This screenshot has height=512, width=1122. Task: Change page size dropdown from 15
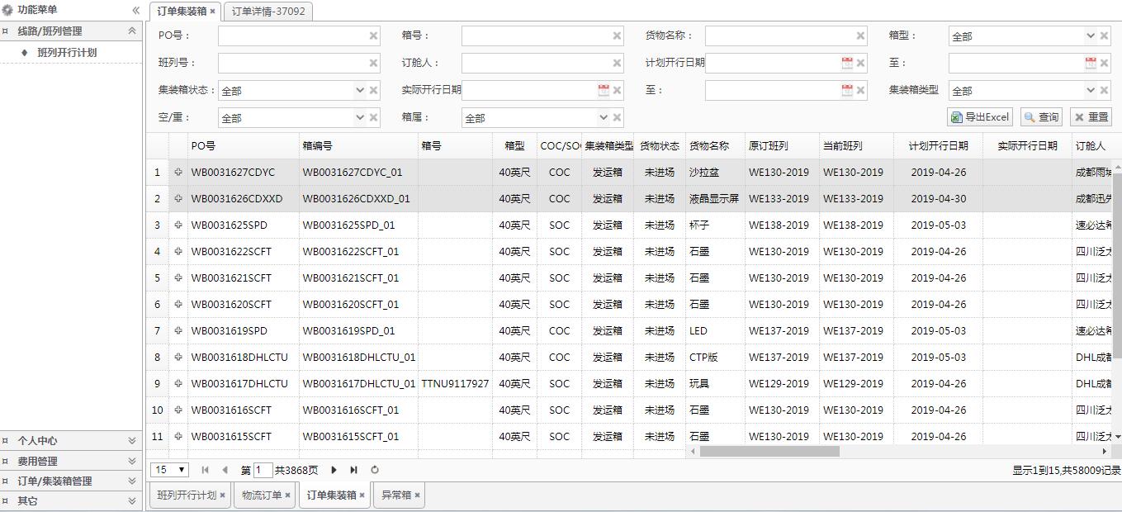point(171,470)
